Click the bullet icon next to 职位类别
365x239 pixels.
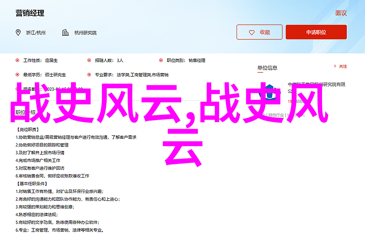click(x=161, y=60)
